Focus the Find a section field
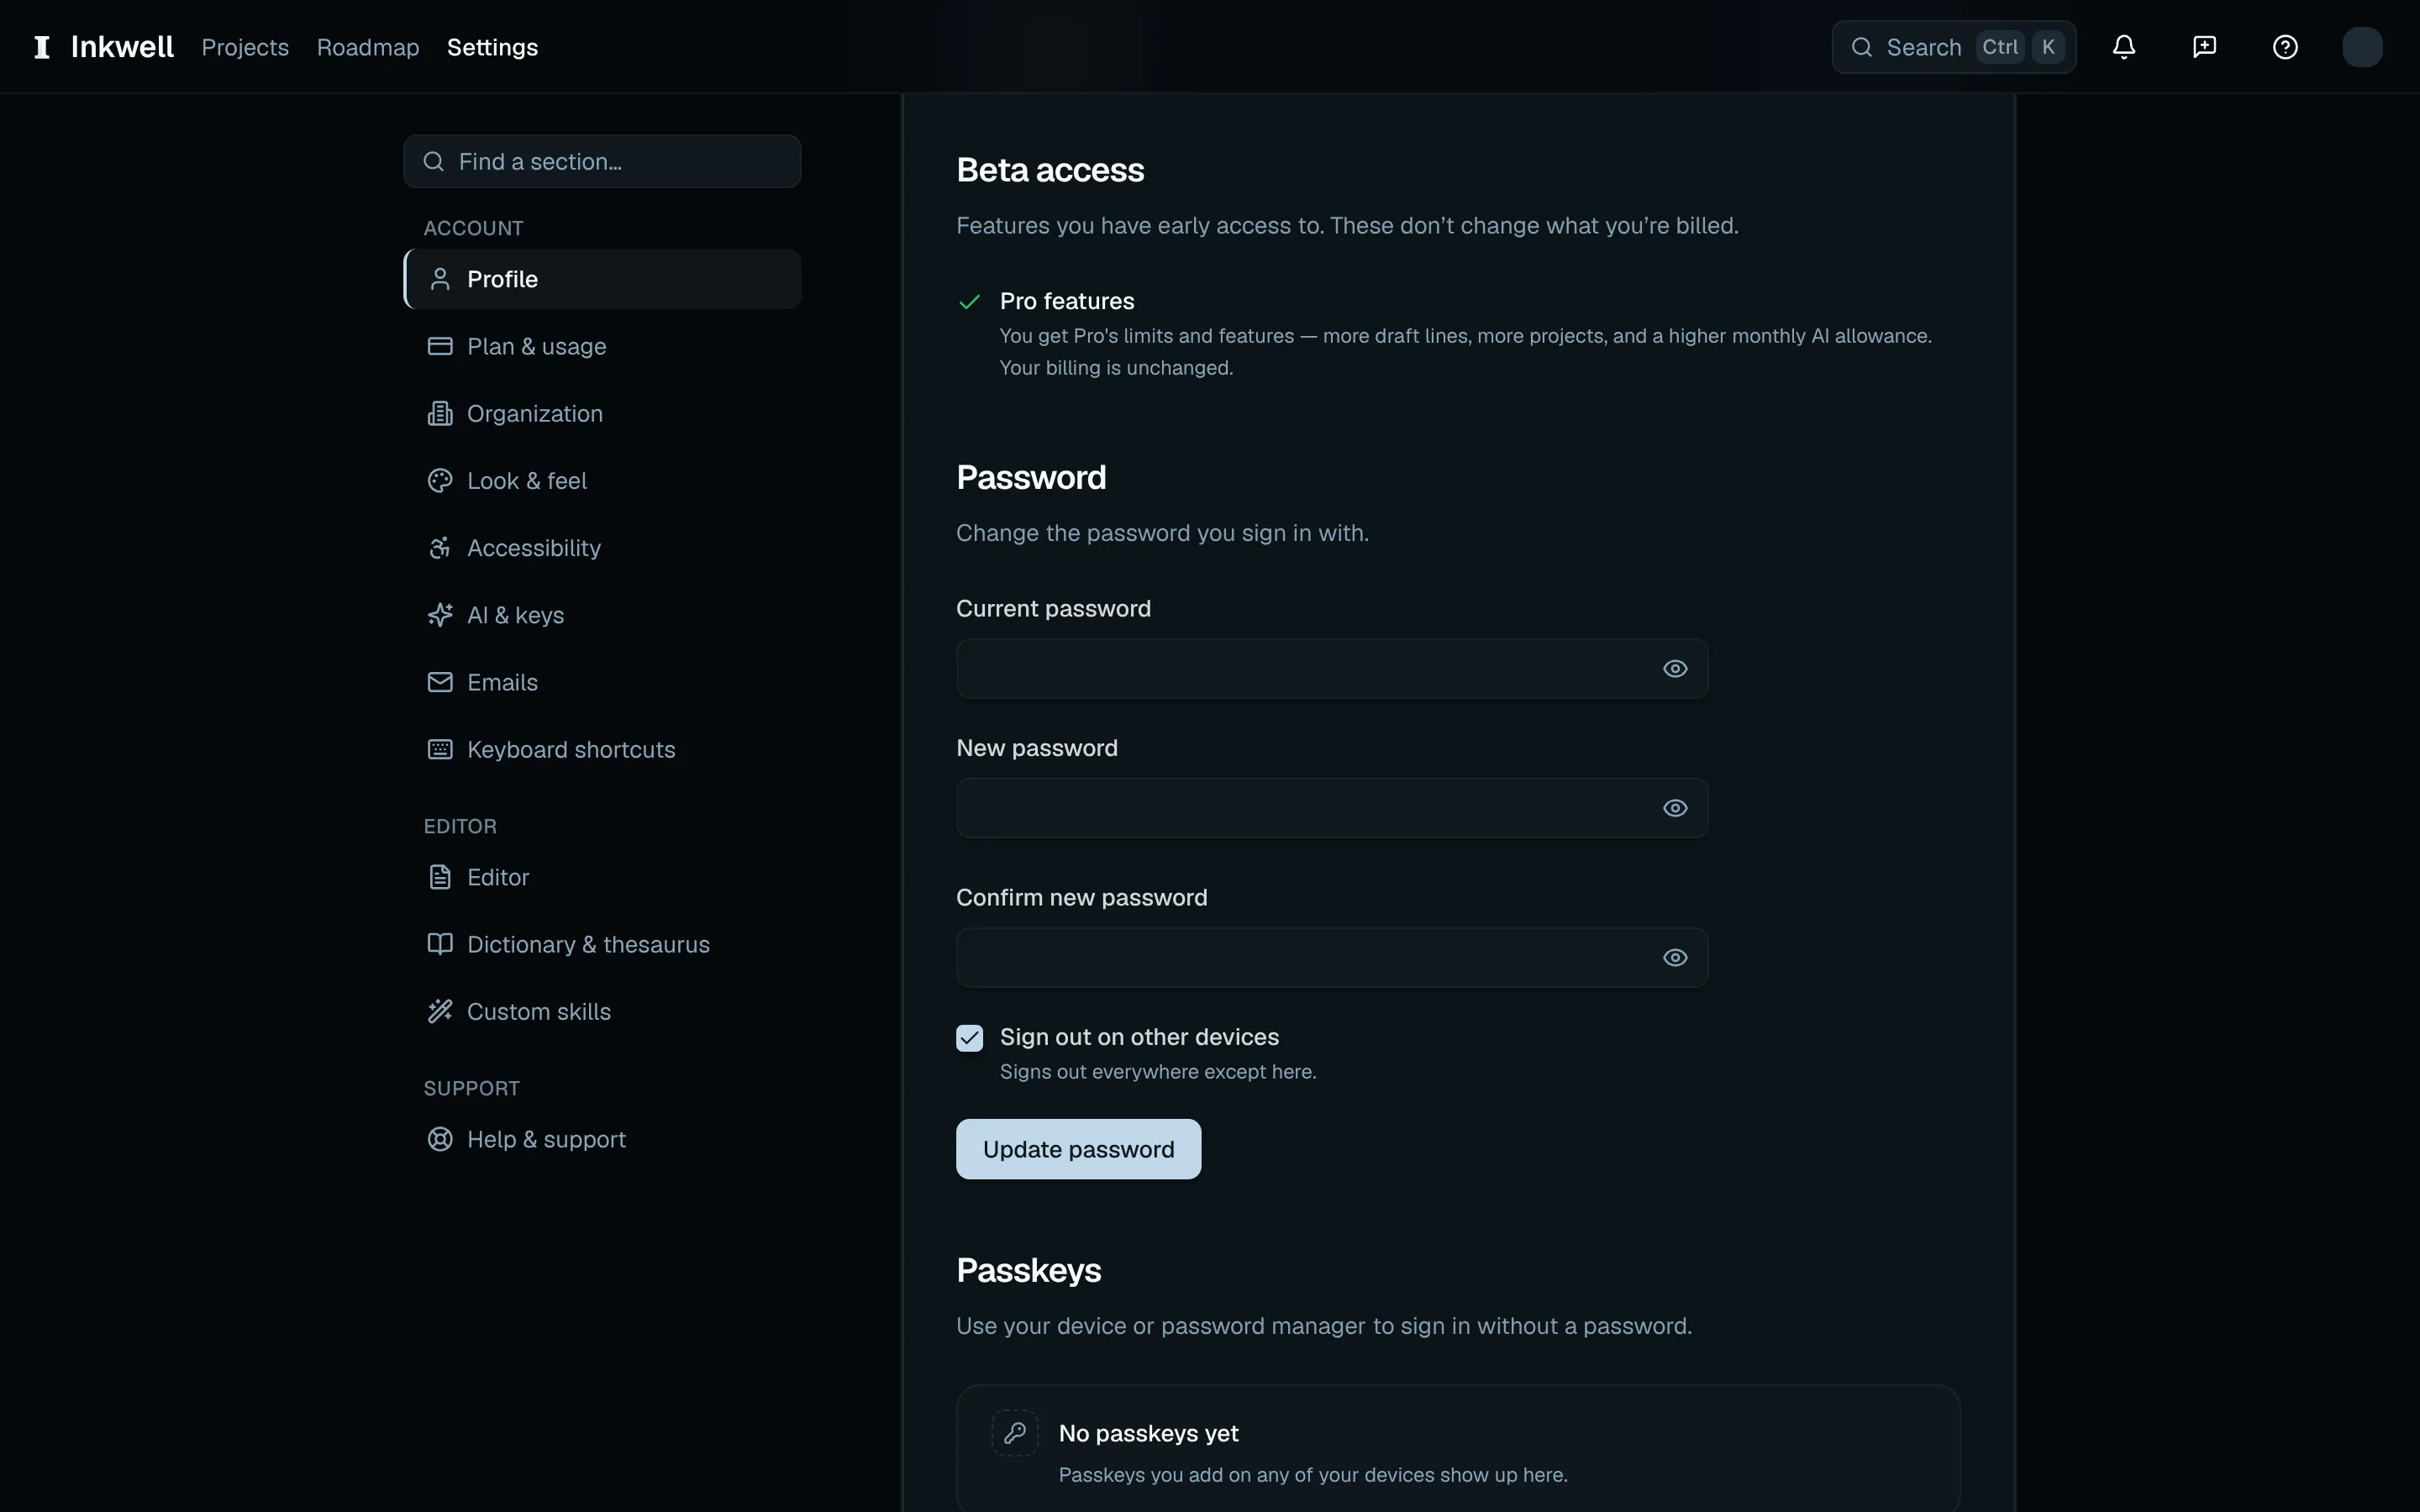Screen dimensions: 2420x1512 tap(602, 161)
